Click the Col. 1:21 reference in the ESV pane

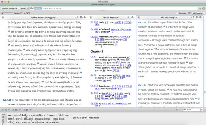click(142, 85)
